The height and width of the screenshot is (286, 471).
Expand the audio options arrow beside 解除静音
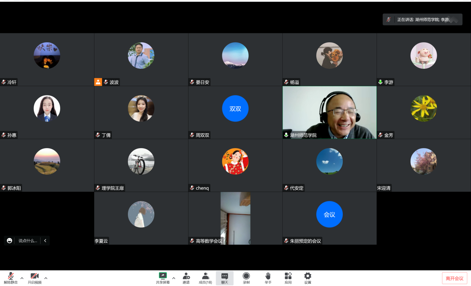tap(22, 278)
